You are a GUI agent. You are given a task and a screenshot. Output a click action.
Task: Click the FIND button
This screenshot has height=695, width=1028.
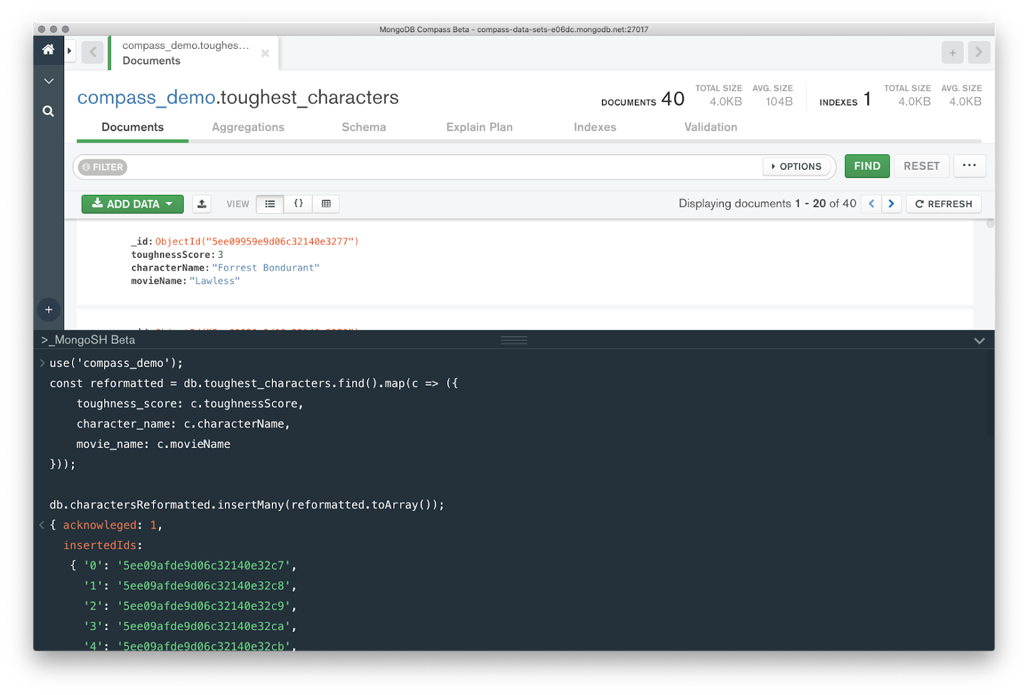click(867, 166)
